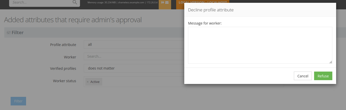This screenshot has height=110, width=346.
Task: Click the Message for worker text area
Action: (x=260, y=45)
